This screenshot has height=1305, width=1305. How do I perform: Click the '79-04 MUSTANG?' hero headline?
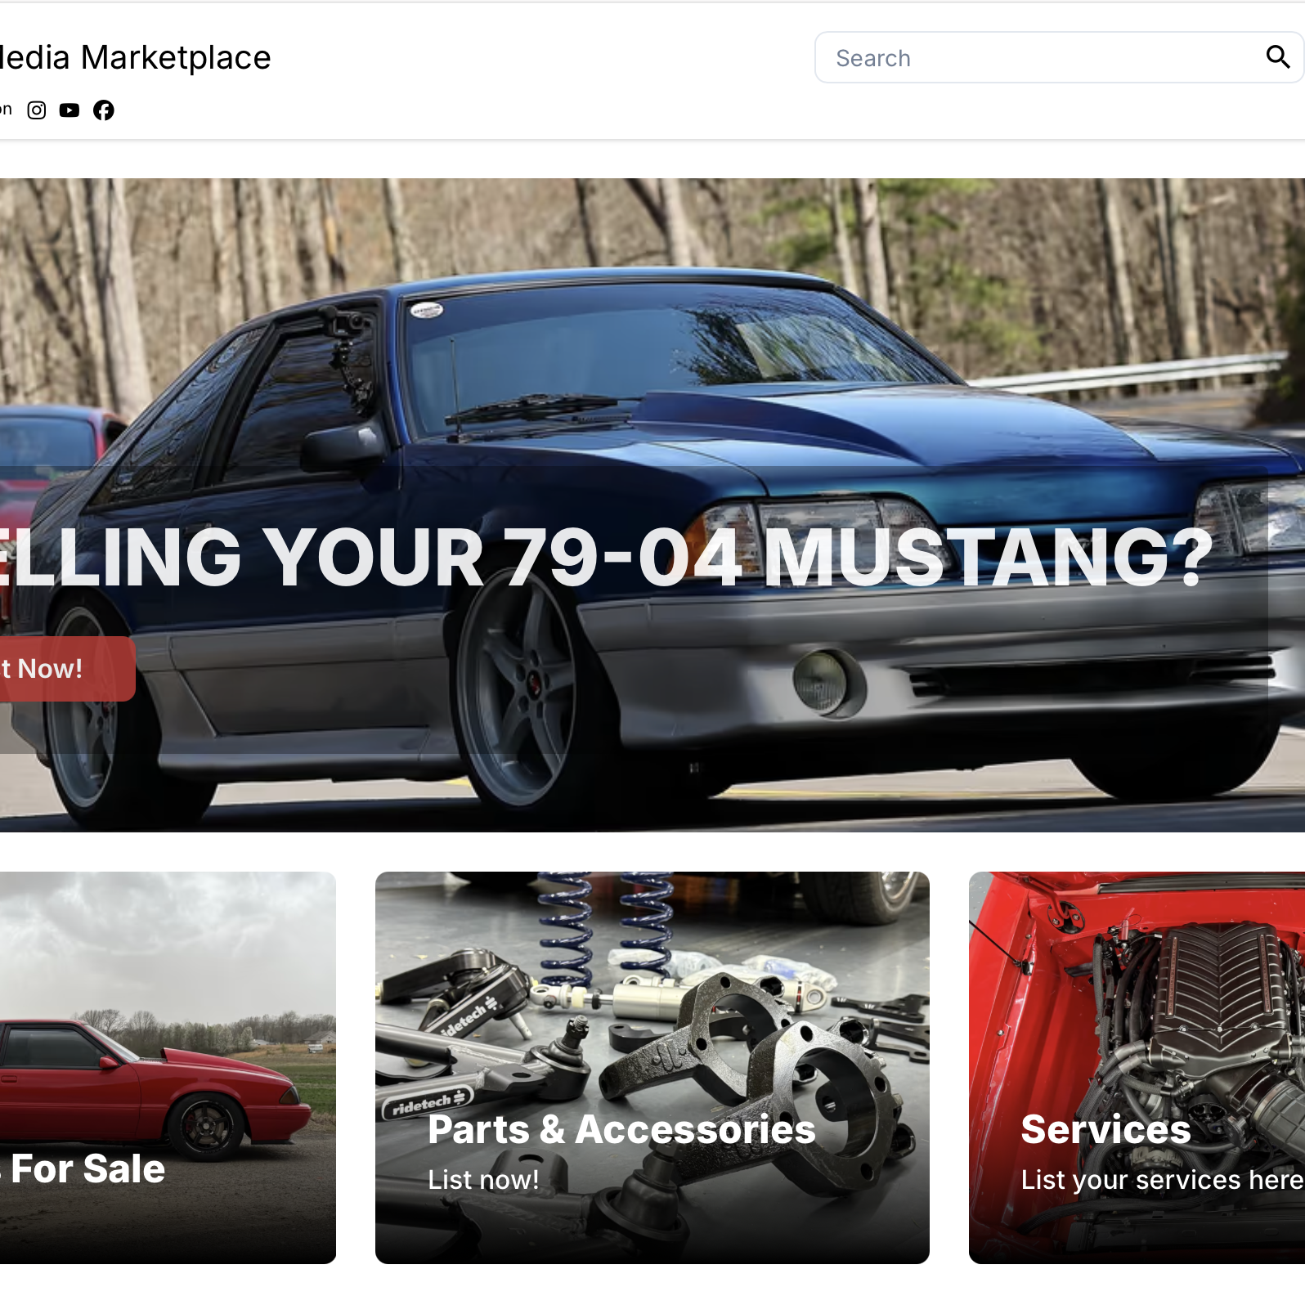858,558
